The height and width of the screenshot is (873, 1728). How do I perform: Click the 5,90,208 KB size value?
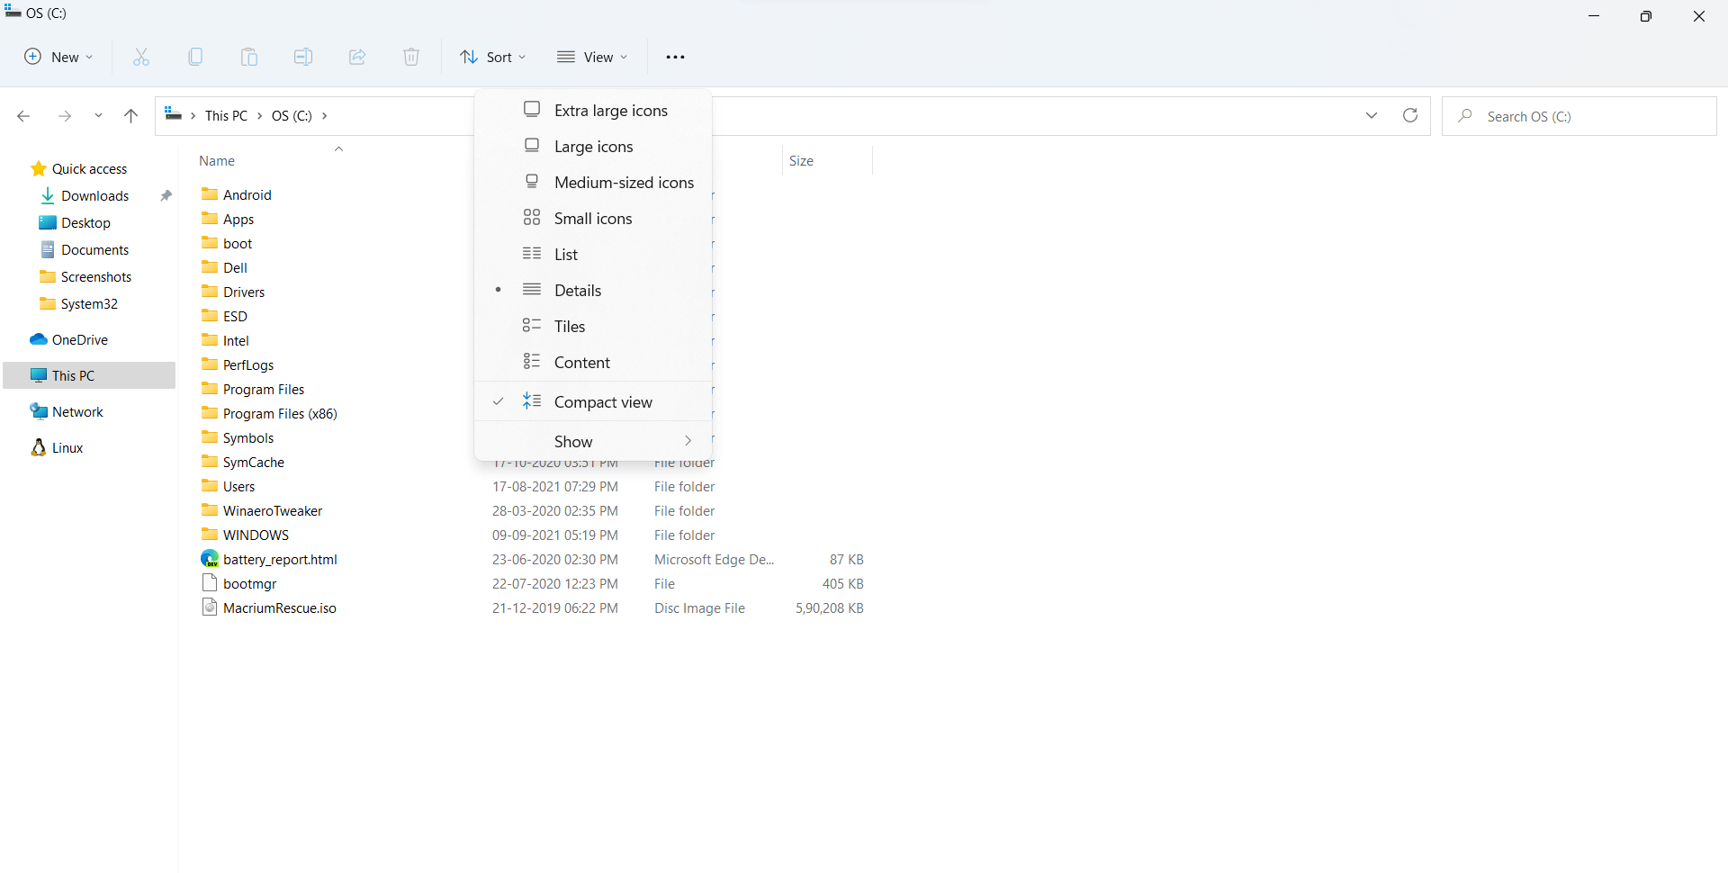coord(829,608)
